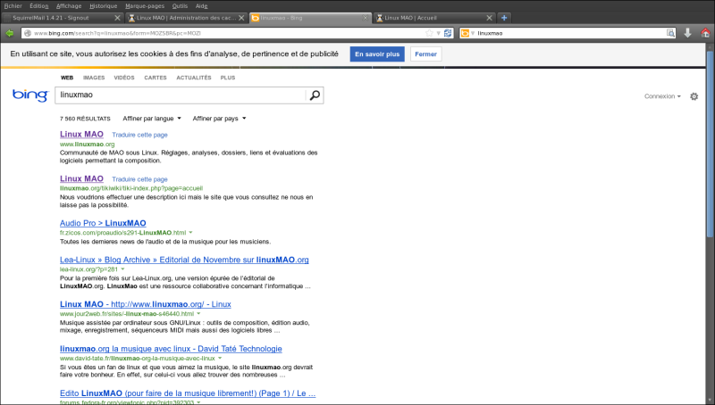Switch to Linux MAO Administration des caches tab
The image size is (715, 405).
click(x=187, y=18)
